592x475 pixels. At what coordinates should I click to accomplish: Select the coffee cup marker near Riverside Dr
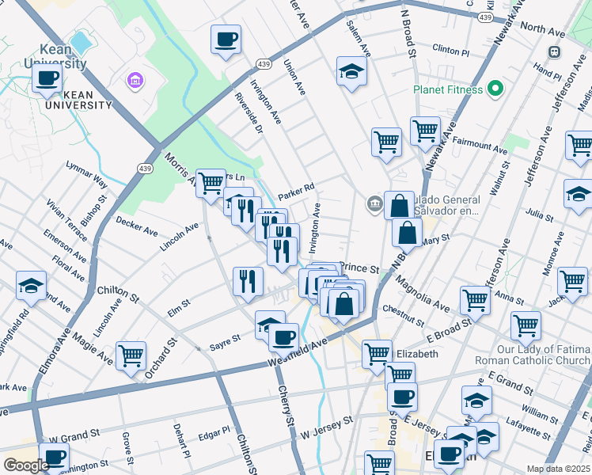(226, 40)
